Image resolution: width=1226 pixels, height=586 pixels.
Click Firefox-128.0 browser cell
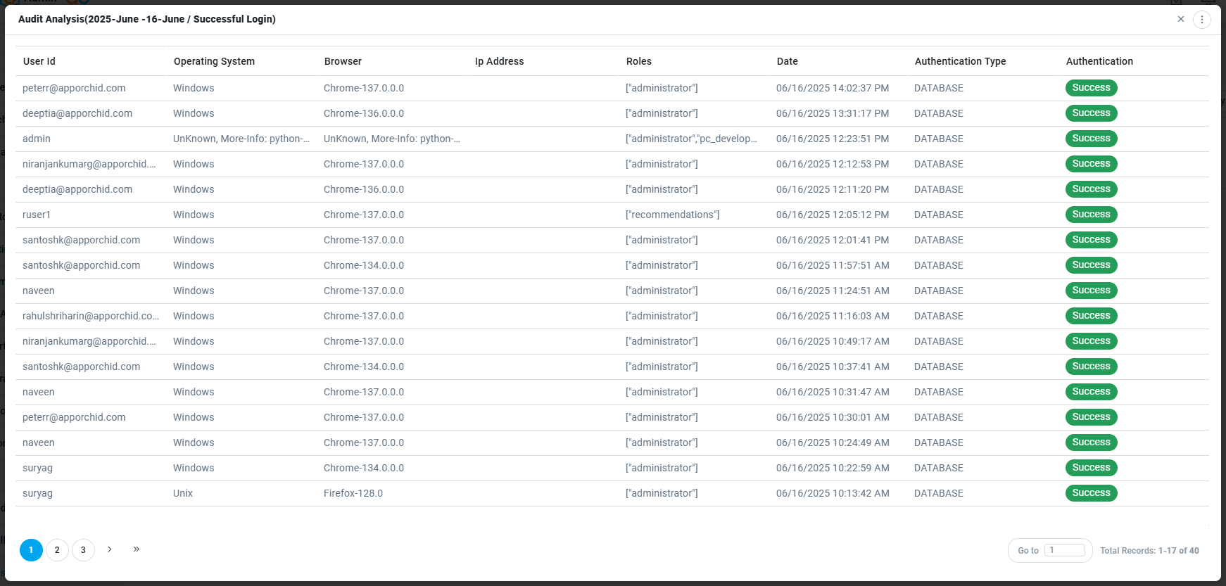point(353,493)
